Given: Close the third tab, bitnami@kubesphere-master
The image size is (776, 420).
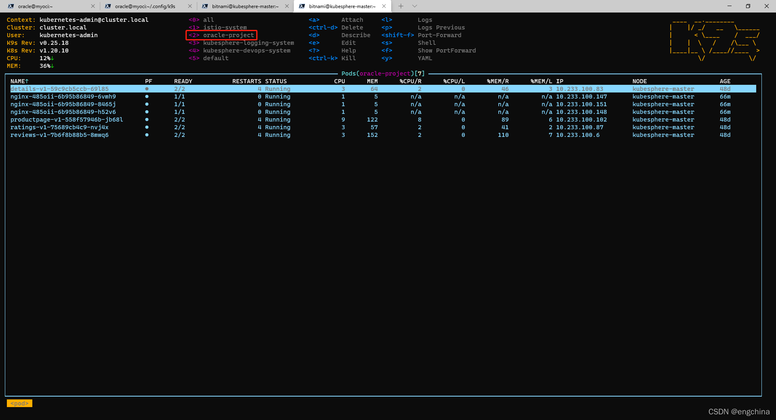Looking at the screenshot, I should [287, 6].
